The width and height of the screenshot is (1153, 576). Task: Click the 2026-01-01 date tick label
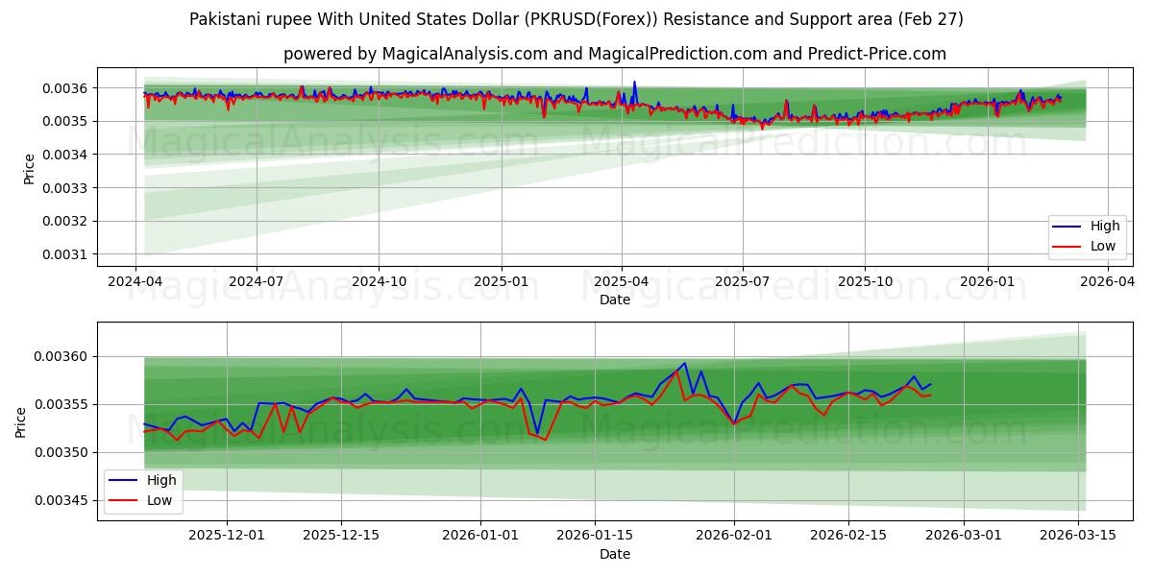point(478,535)
